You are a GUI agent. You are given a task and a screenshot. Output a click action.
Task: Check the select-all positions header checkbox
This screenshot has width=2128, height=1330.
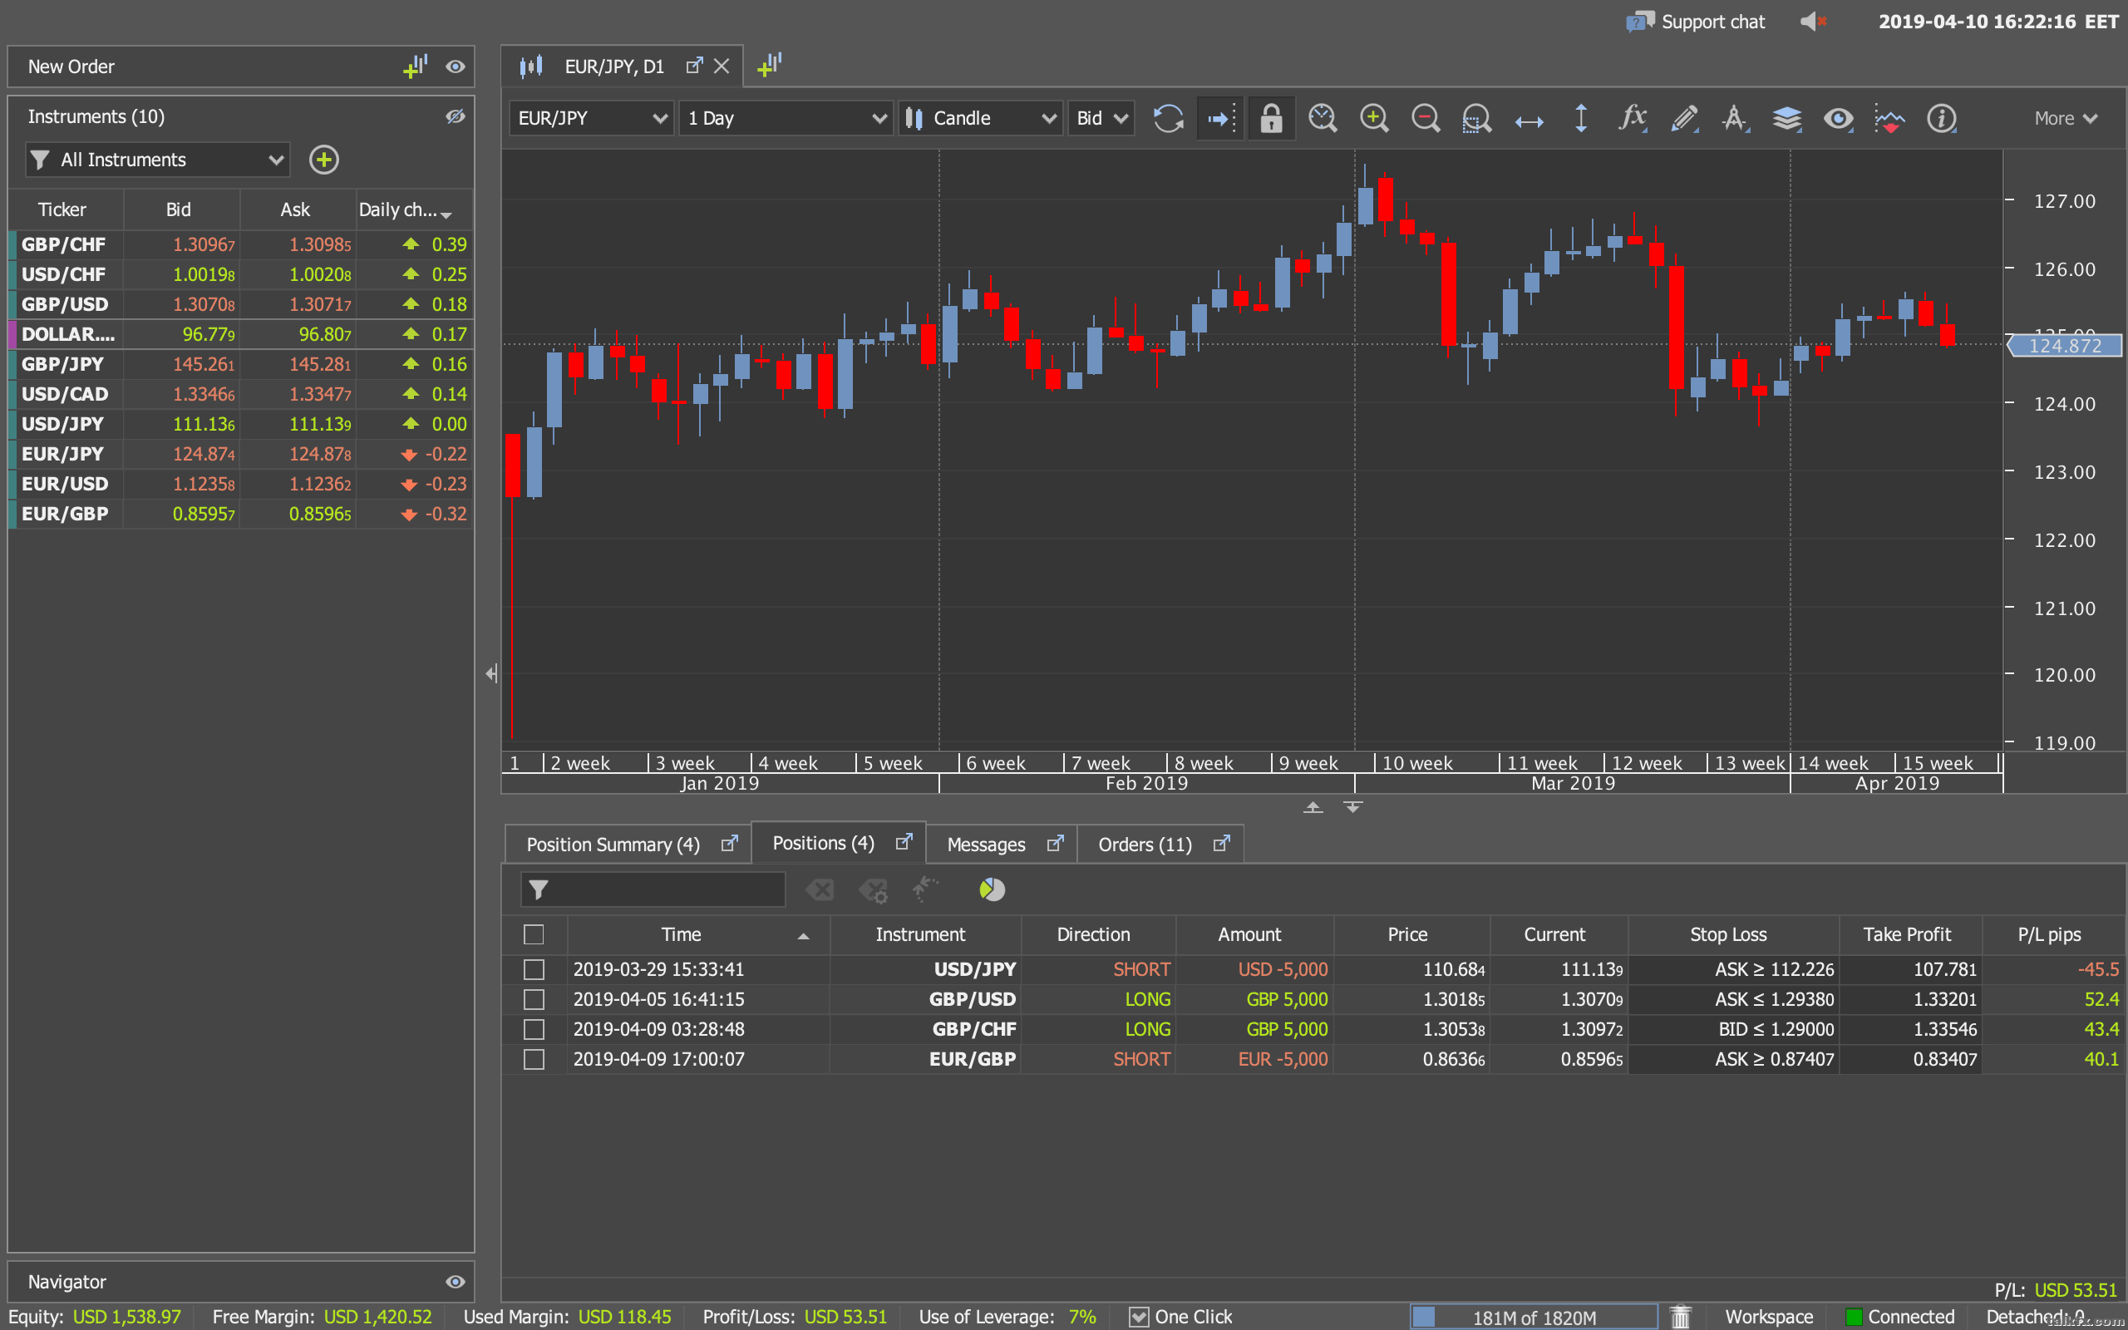click(533, 934)
